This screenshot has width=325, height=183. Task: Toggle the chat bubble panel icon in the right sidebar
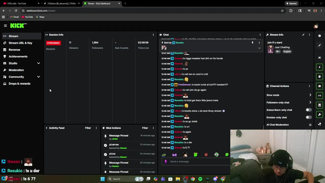click(319, 86)
